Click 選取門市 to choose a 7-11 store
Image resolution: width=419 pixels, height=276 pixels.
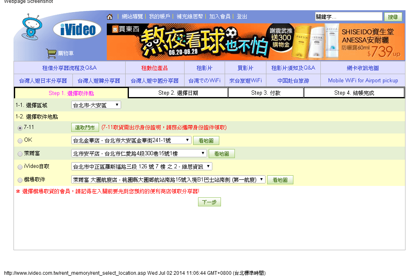(85, 127)
